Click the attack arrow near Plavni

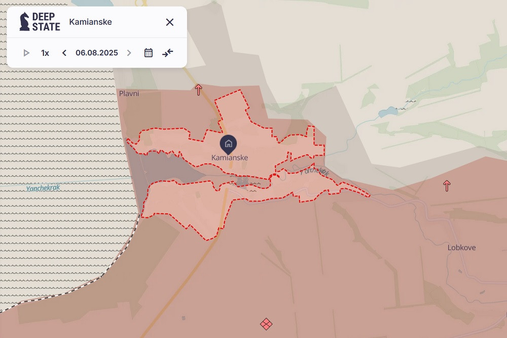tap(198, 90)
